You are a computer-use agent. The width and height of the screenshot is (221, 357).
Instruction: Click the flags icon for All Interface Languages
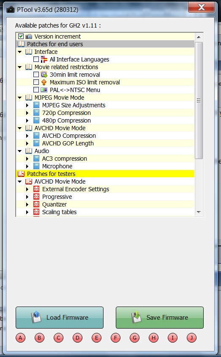point(44,59)
